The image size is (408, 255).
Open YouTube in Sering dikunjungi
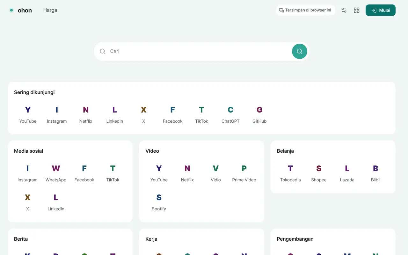[x=28, y=114]
